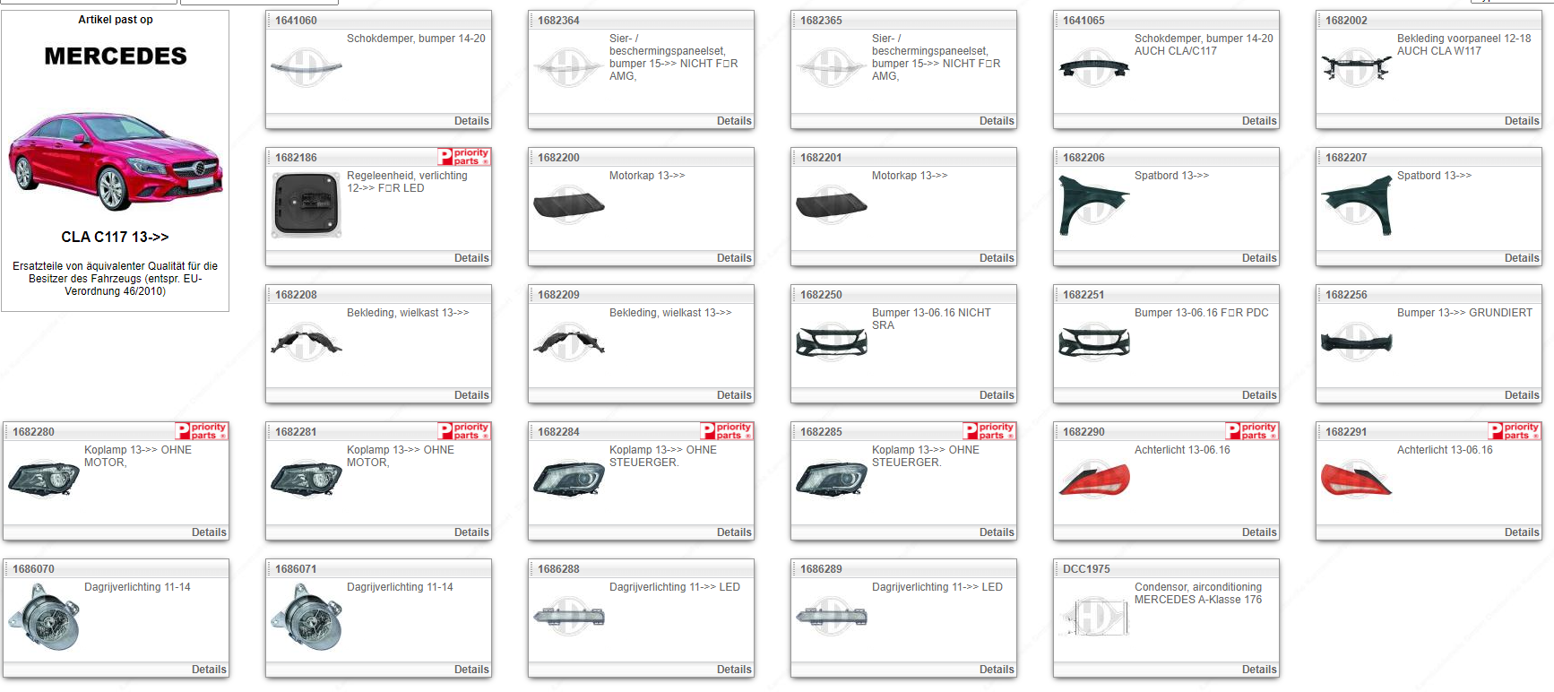This screenshot has width=1554, height=692.
Task: Open Details for Motorkap item 1682200
Action: 733,258
